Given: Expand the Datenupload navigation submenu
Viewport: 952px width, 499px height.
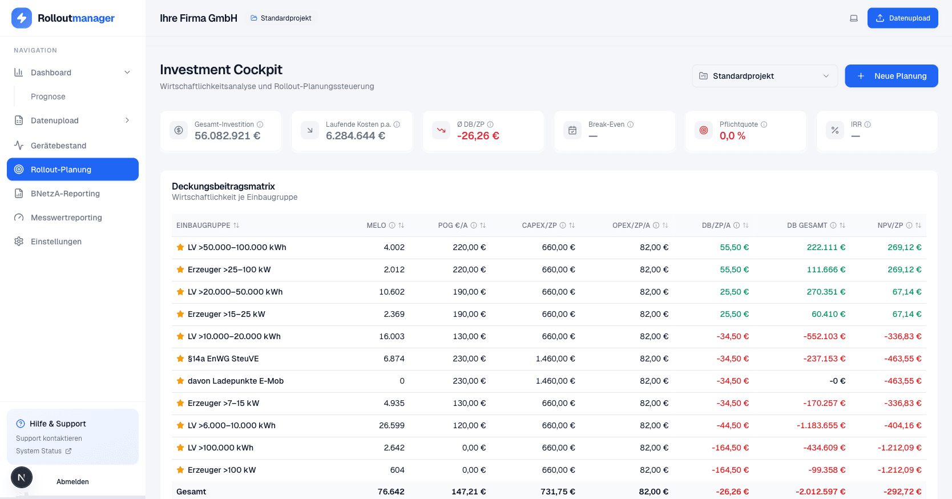Looking at the screenshot, I should pos(127,120).
